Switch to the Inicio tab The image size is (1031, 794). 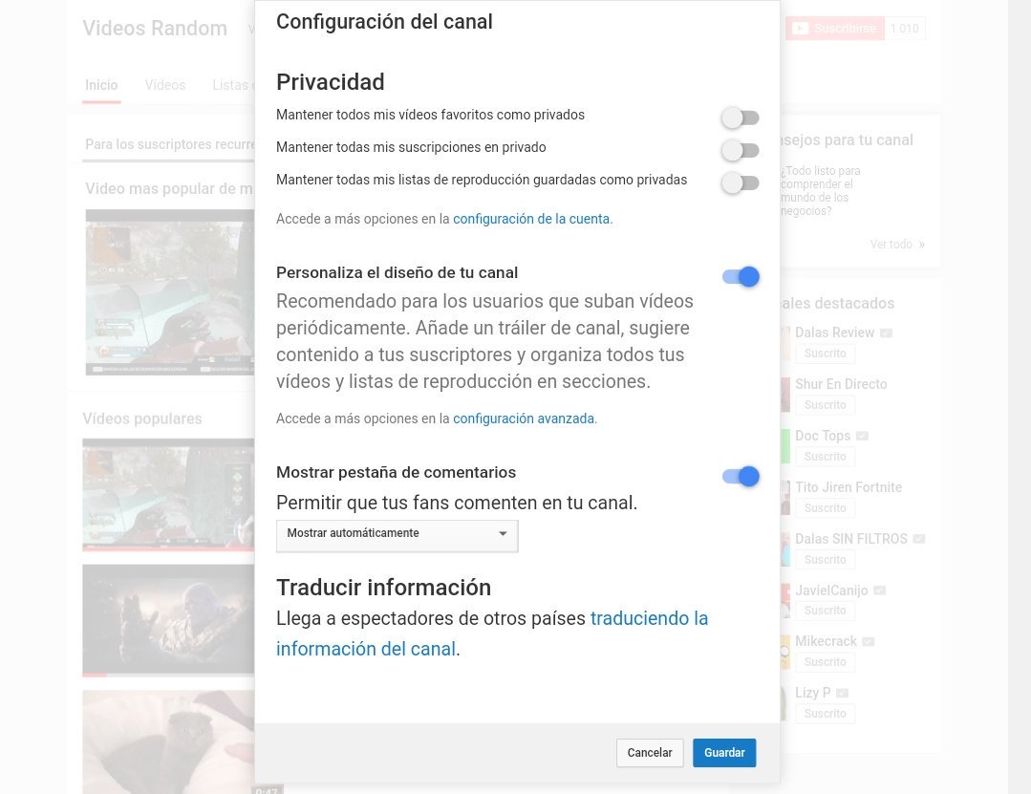[x=101, y=85]
